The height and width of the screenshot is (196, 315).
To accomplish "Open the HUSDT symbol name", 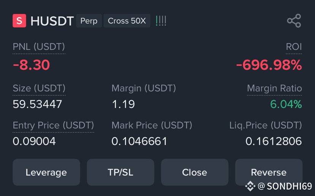I will pyautogui.click(x=52, y=21).
